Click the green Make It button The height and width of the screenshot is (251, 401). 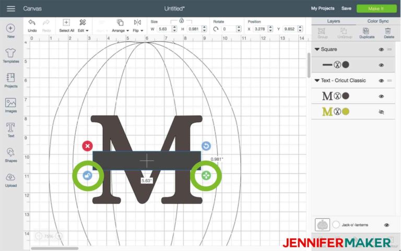(376, 8)
